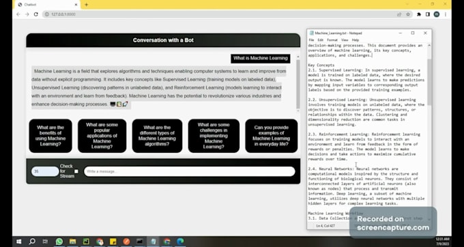Open Sticky Notes from the taskbar
Viewport: 464px width, 247px height.
click(x=113, y=242)
